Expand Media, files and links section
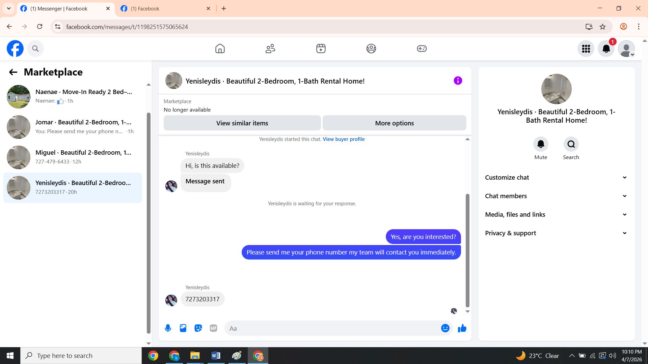The width and height of the screenshot is (648, 364). tap(556, 214)
